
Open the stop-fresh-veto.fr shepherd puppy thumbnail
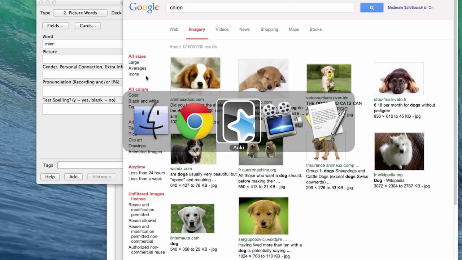click(398, 79)
